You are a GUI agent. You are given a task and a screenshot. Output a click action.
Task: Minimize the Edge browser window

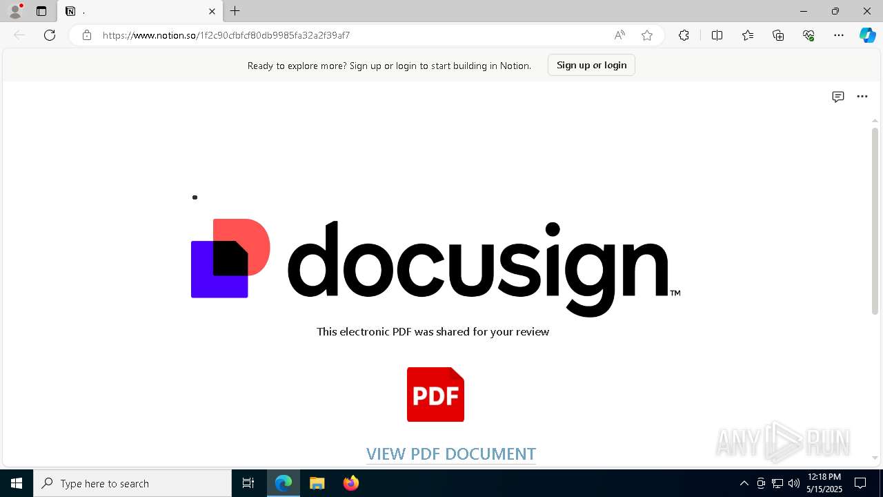coord(804,11)
